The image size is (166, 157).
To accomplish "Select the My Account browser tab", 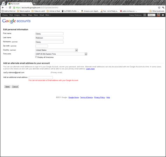I will 19,4.
